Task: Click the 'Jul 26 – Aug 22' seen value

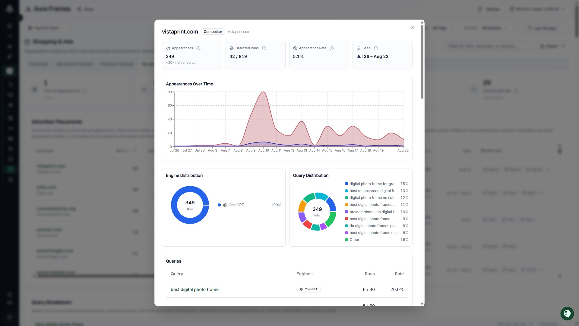Action: coord(372,56)
